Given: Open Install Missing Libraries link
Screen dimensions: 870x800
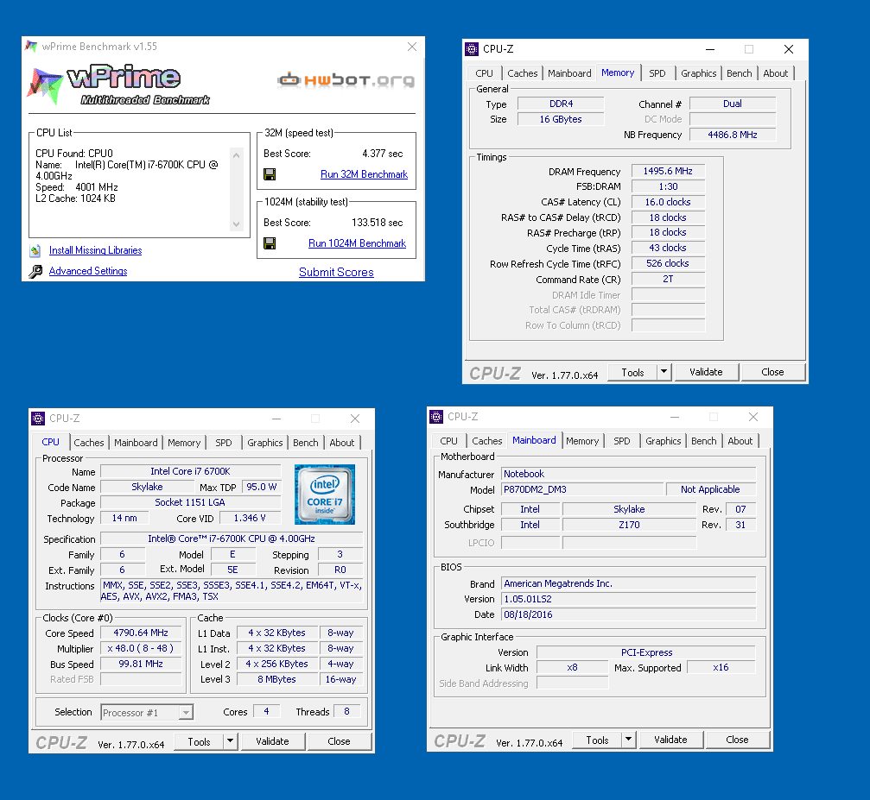Looking at the screenshot, I should coord(95,250).
